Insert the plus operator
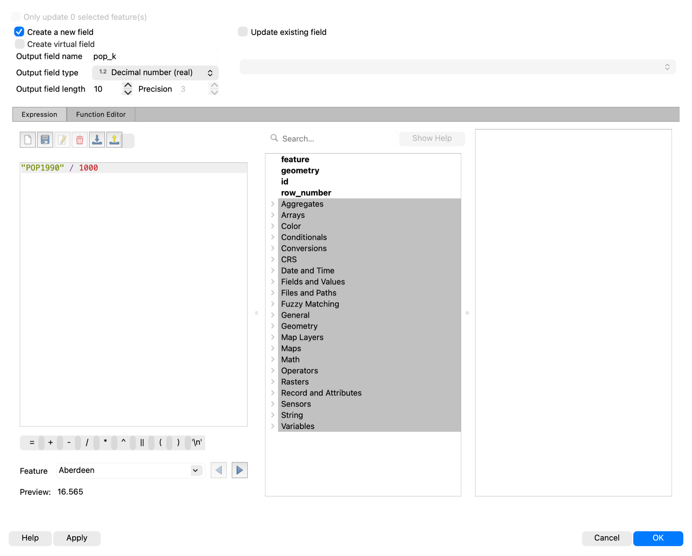The width and height of the screenshot is (692, 556). coord(51,443)
